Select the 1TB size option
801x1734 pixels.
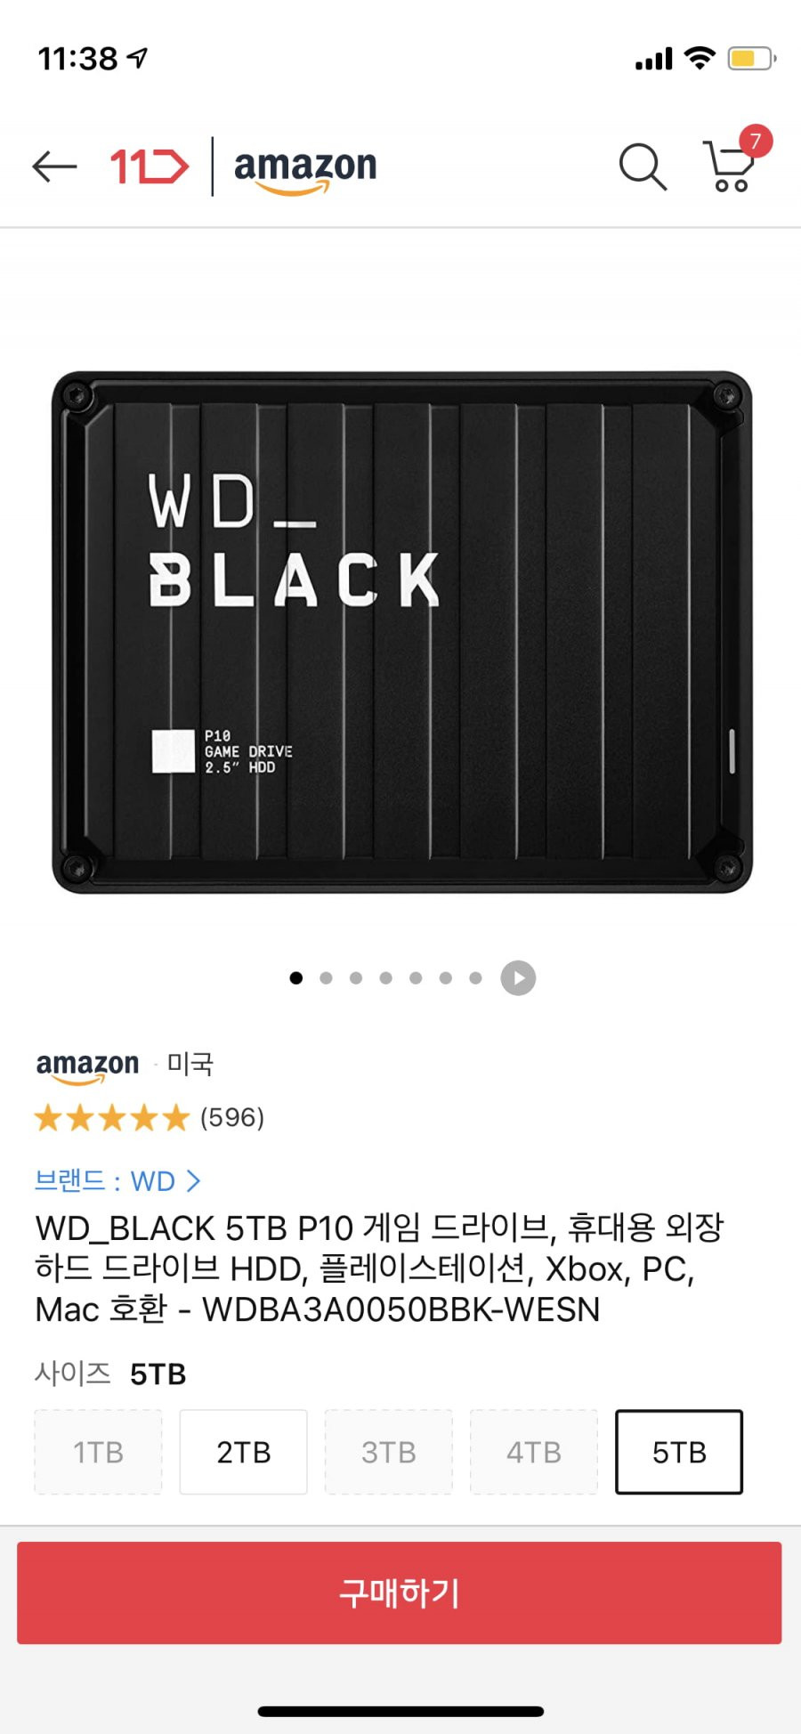coord(98,1452)
